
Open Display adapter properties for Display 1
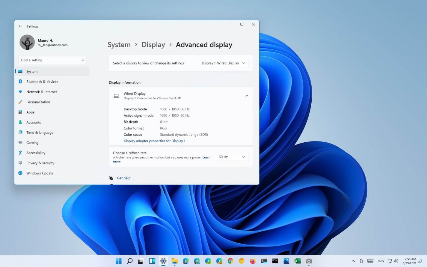tap(154, 141)
